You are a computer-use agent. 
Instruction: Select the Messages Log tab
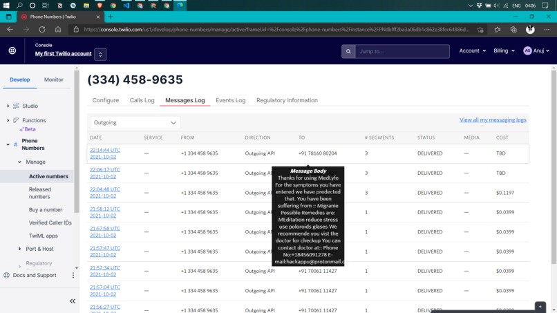tap(185, 100)
